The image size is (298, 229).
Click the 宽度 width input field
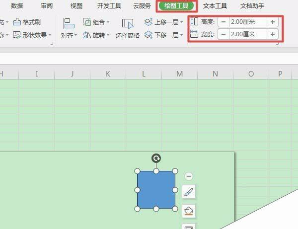[248, 34]
